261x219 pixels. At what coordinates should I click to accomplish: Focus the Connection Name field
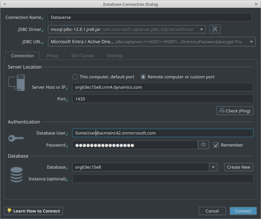click(150, 17)
